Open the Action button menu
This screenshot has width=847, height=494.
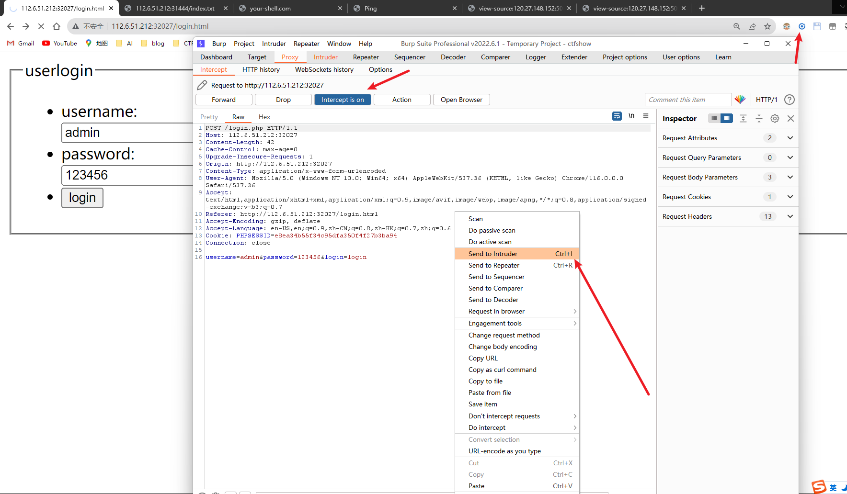coord(402,100)
